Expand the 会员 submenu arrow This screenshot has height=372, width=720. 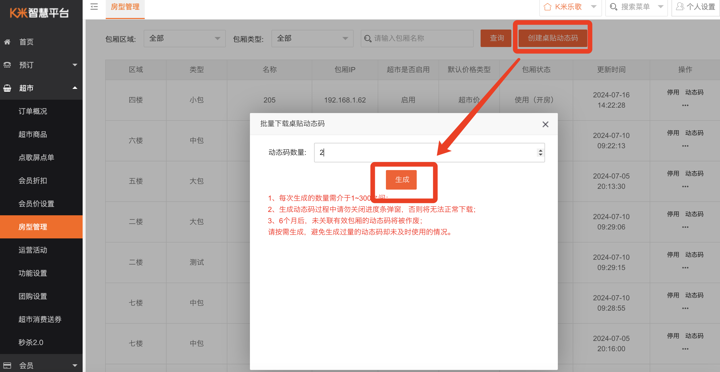pyautogui.click(x=75, y=366)
